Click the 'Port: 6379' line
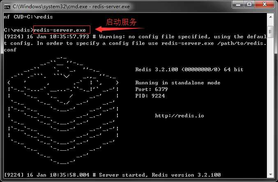278x182 pixels. [x=152, y=89]
